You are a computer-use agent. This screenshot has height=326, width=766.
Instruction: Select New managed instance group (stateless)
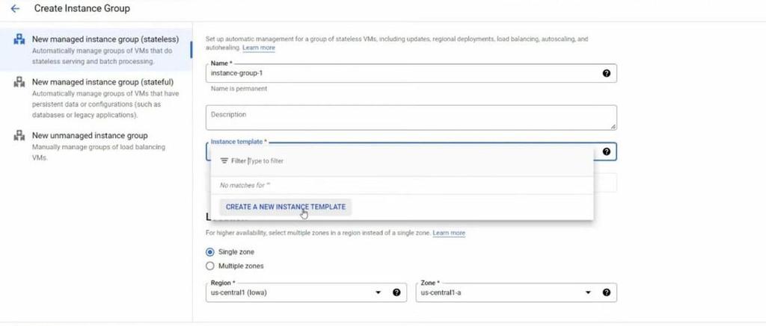(x=105, y=38)
